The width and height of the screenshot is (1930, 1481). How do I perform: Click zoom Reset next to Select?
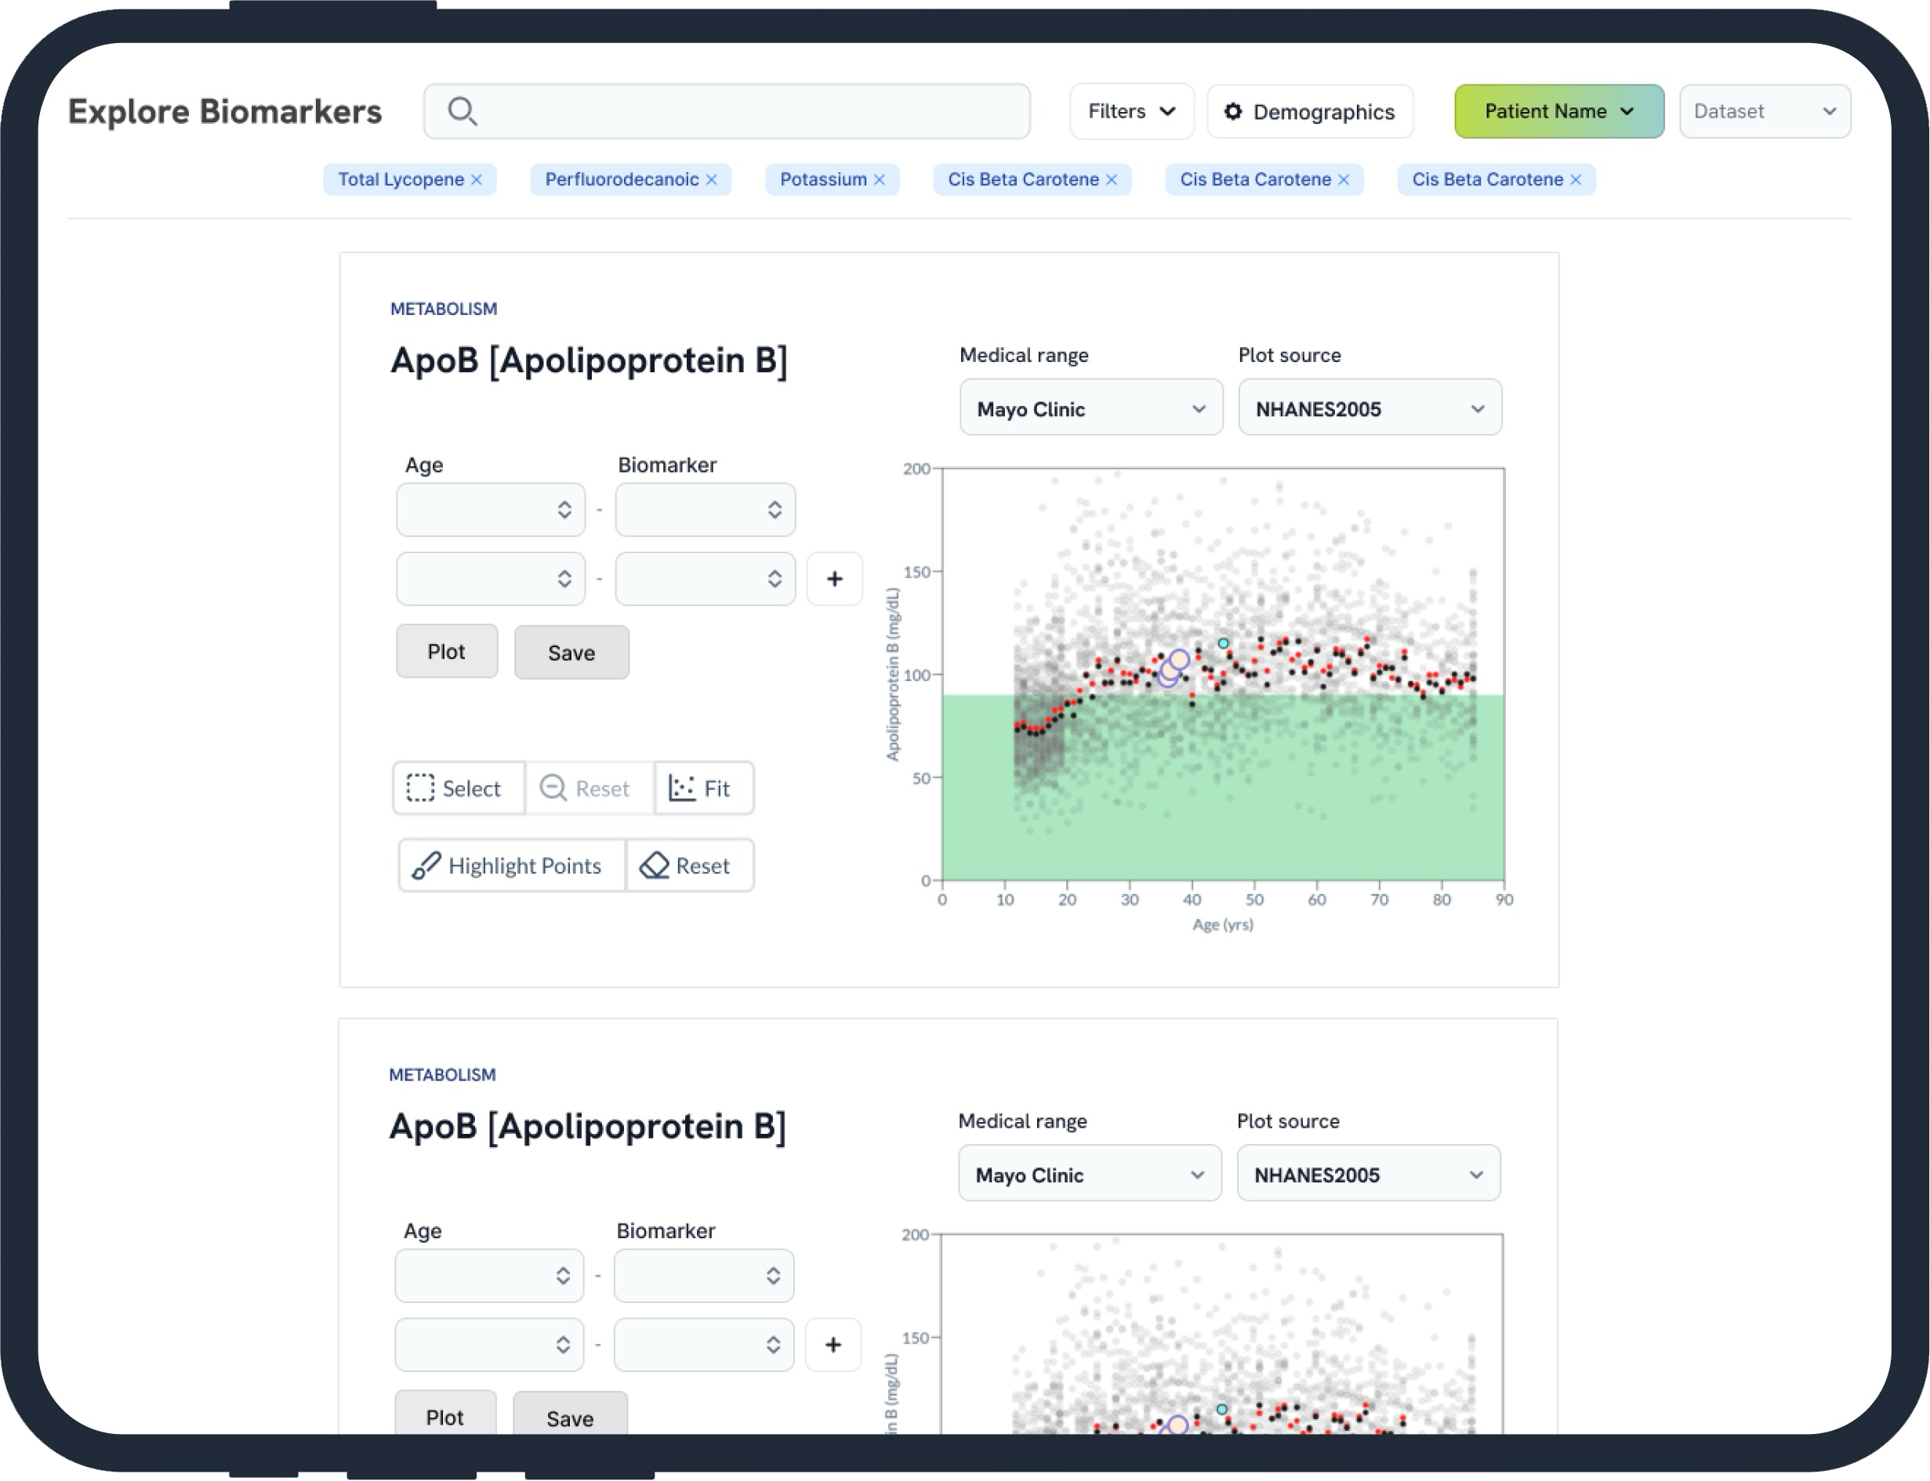589,788
